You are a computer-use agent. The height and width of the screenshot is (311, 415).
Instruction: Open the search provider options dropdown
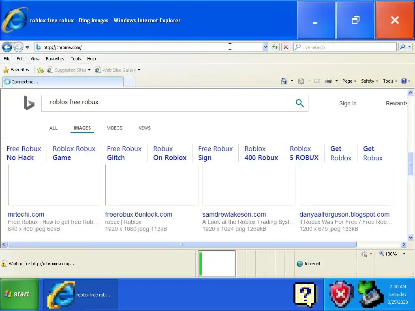pyautogui.click(x=410, y=47)
